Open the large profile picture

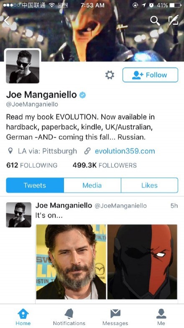point(23,67)
